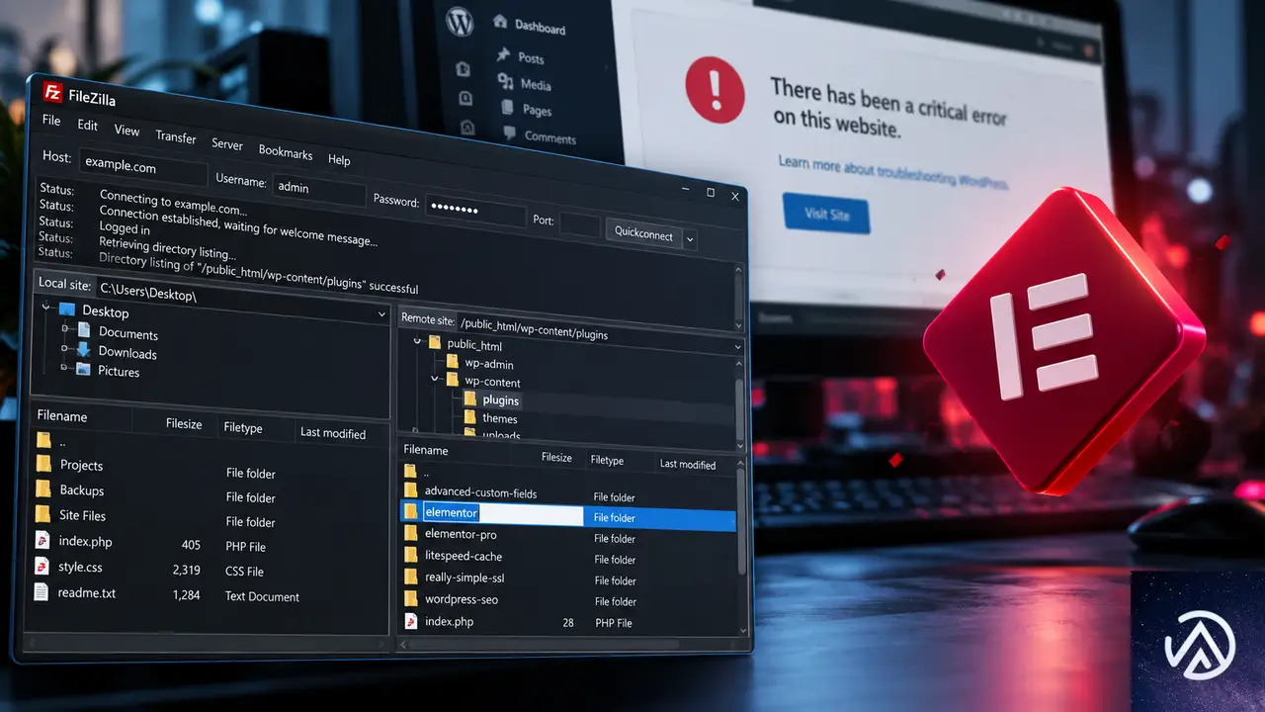Collapse the wp-content tree node

(x=435, y=379)
